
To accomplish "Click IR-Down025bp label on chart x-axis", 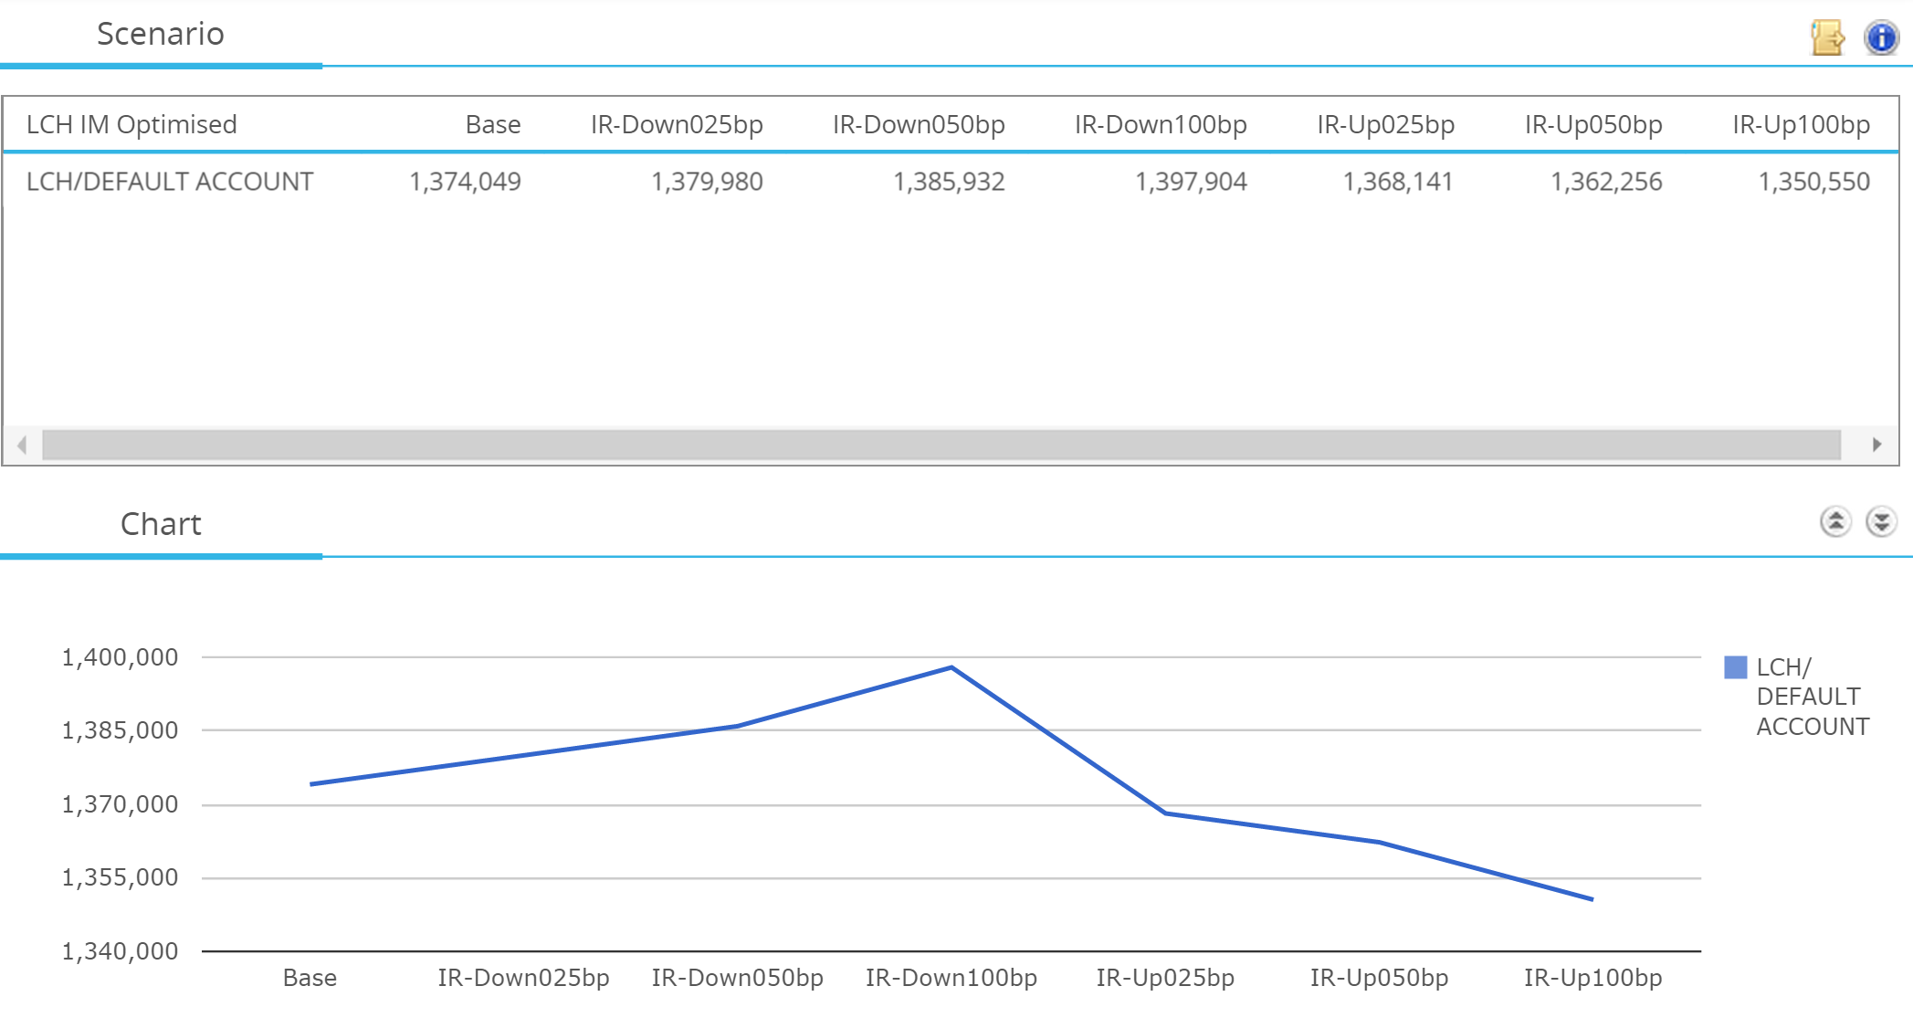I will coord(523,978).
